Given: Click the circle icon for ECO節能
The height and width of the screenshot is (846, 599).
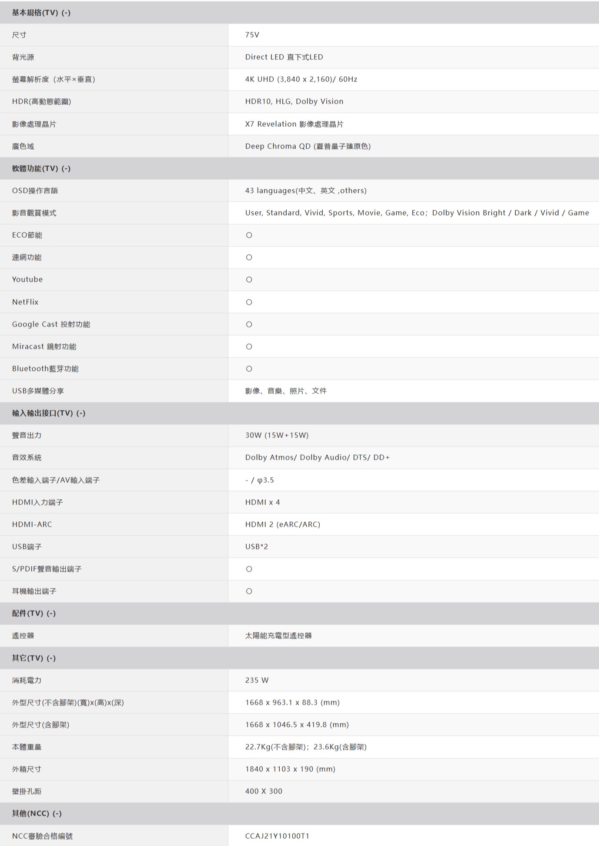Looking at the screenshot, I should point(249,235).
